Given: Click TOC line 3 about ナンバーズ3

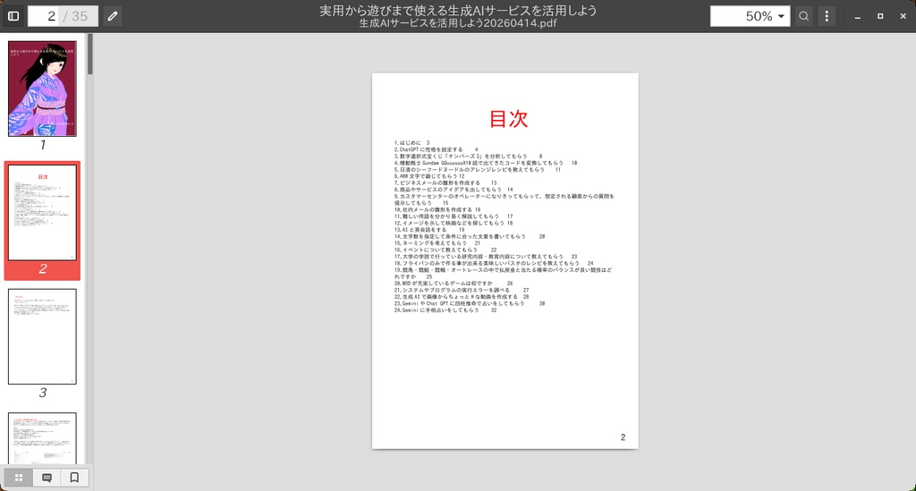Looking at the screenshot, I should pos(468,157).
